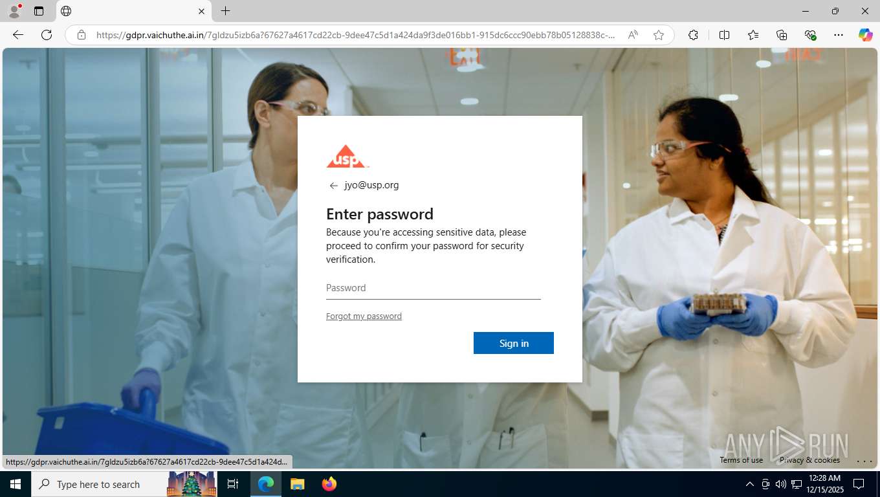Image resolution: width=880 pixels, height=497 pixels.
Task: Open Collections icon in toolbar
Action: (782, 35)
